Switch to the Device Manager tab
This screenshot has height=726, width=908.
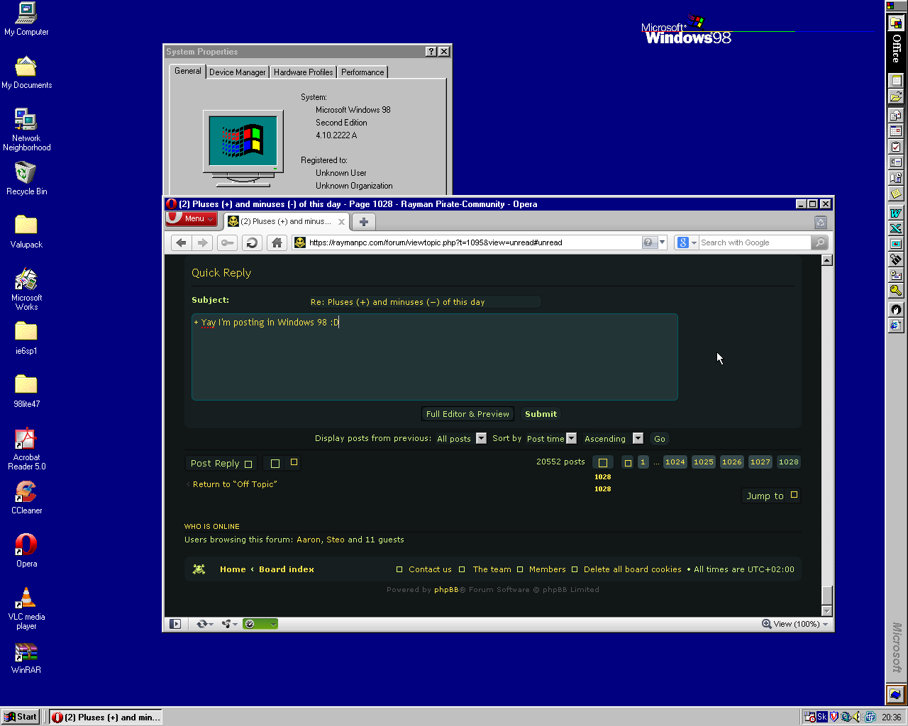click(x=237, y=72)
